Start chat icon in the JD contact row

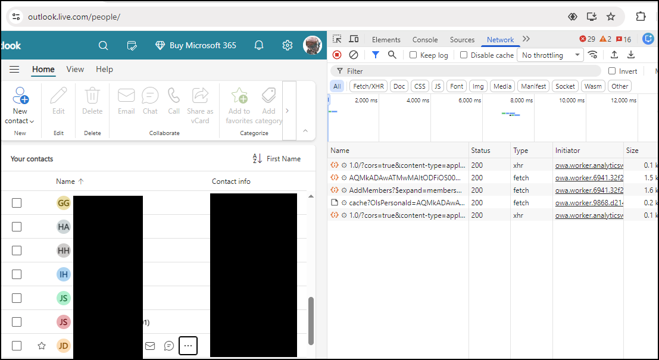(x=169, y=346)
